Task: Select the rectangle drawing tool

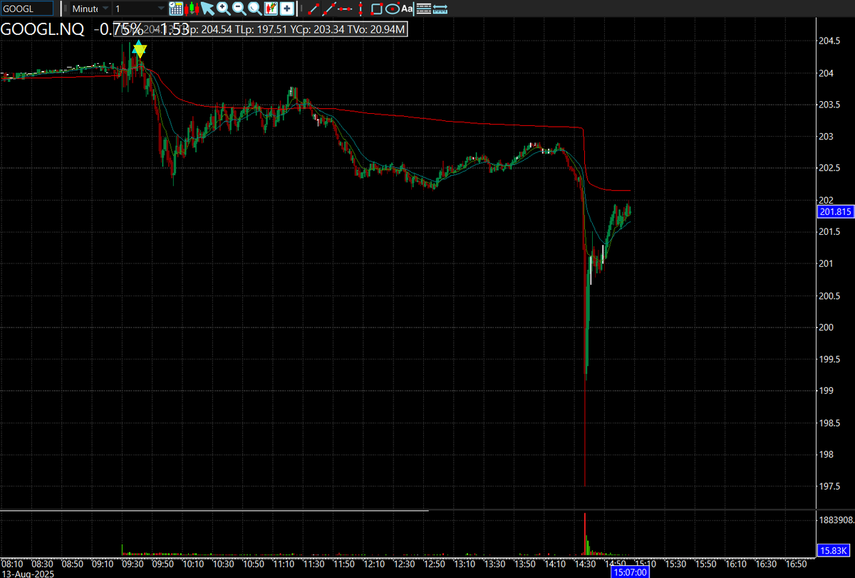Action: 377,9
